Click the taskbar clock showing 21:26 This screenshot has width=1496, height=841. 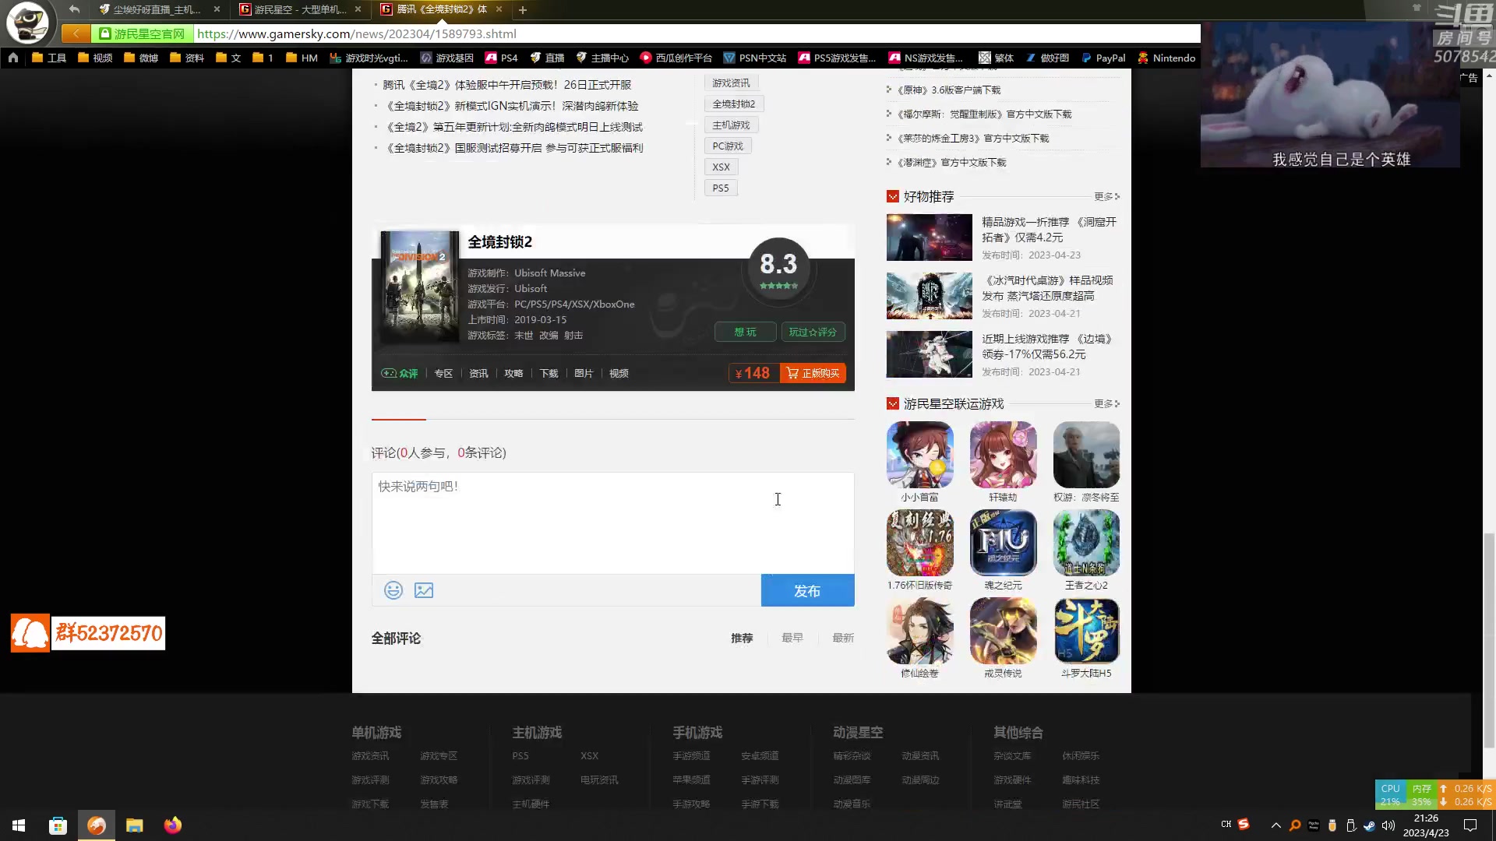[1426, 825]
